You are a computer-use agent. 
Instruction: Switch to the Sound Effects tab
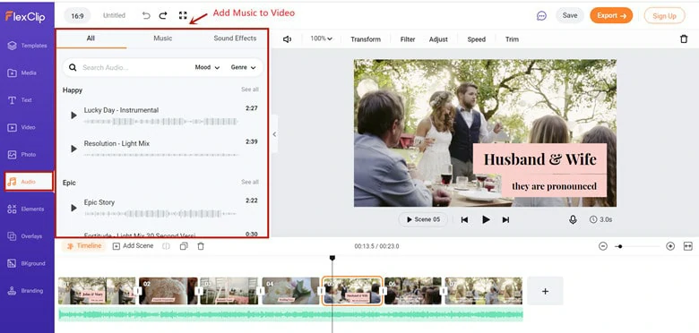(x=235, y=38)
